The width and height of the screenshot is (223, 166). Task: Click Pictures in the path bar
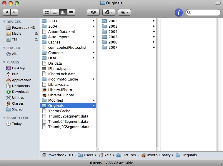click(126, 155)
